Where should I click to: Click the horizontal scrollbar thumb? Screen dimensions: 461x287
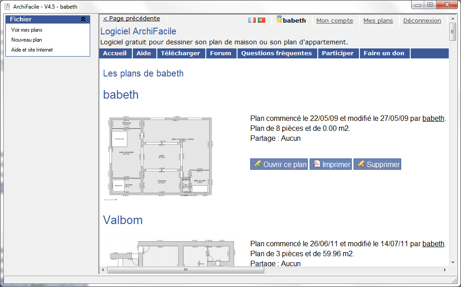186,270
